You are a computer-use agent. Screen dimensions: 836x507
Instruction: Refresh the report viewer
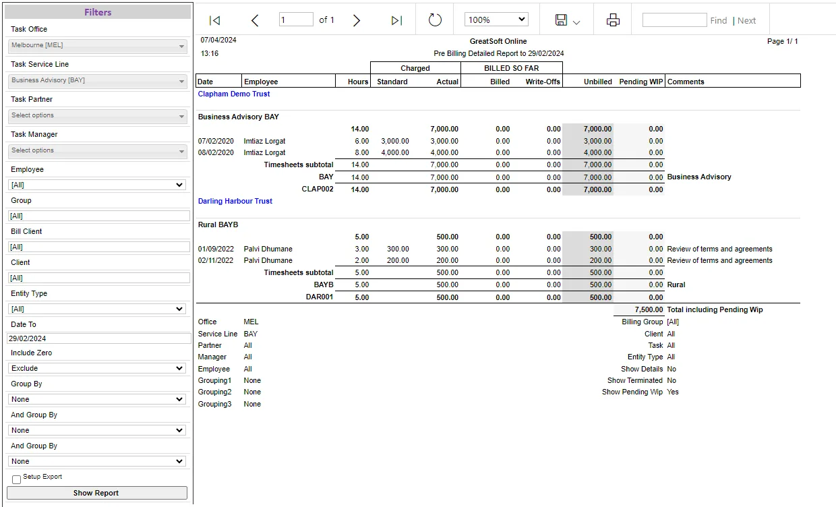[435, 20]
